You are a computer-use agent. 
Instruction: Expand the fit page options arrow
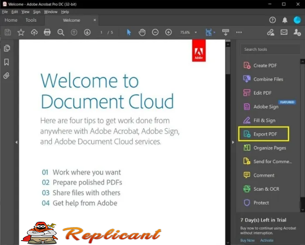[x=214, y=32]
